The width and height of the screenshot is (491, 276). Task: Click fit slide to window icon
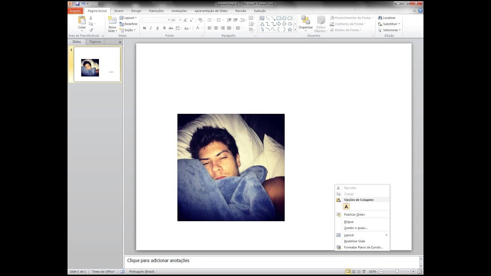419,271
